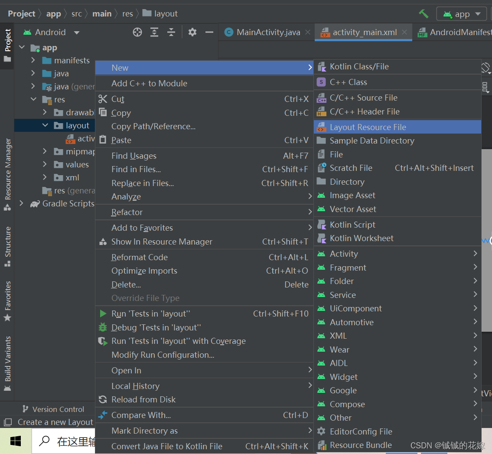Click the taskbar search magnifier icon
Viewport: 492px width, 454px height.
click(x=45, y=441)
